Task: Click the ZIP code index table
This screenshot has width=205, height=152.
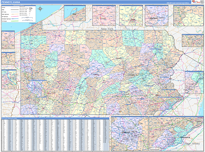Action: point(55,135)
